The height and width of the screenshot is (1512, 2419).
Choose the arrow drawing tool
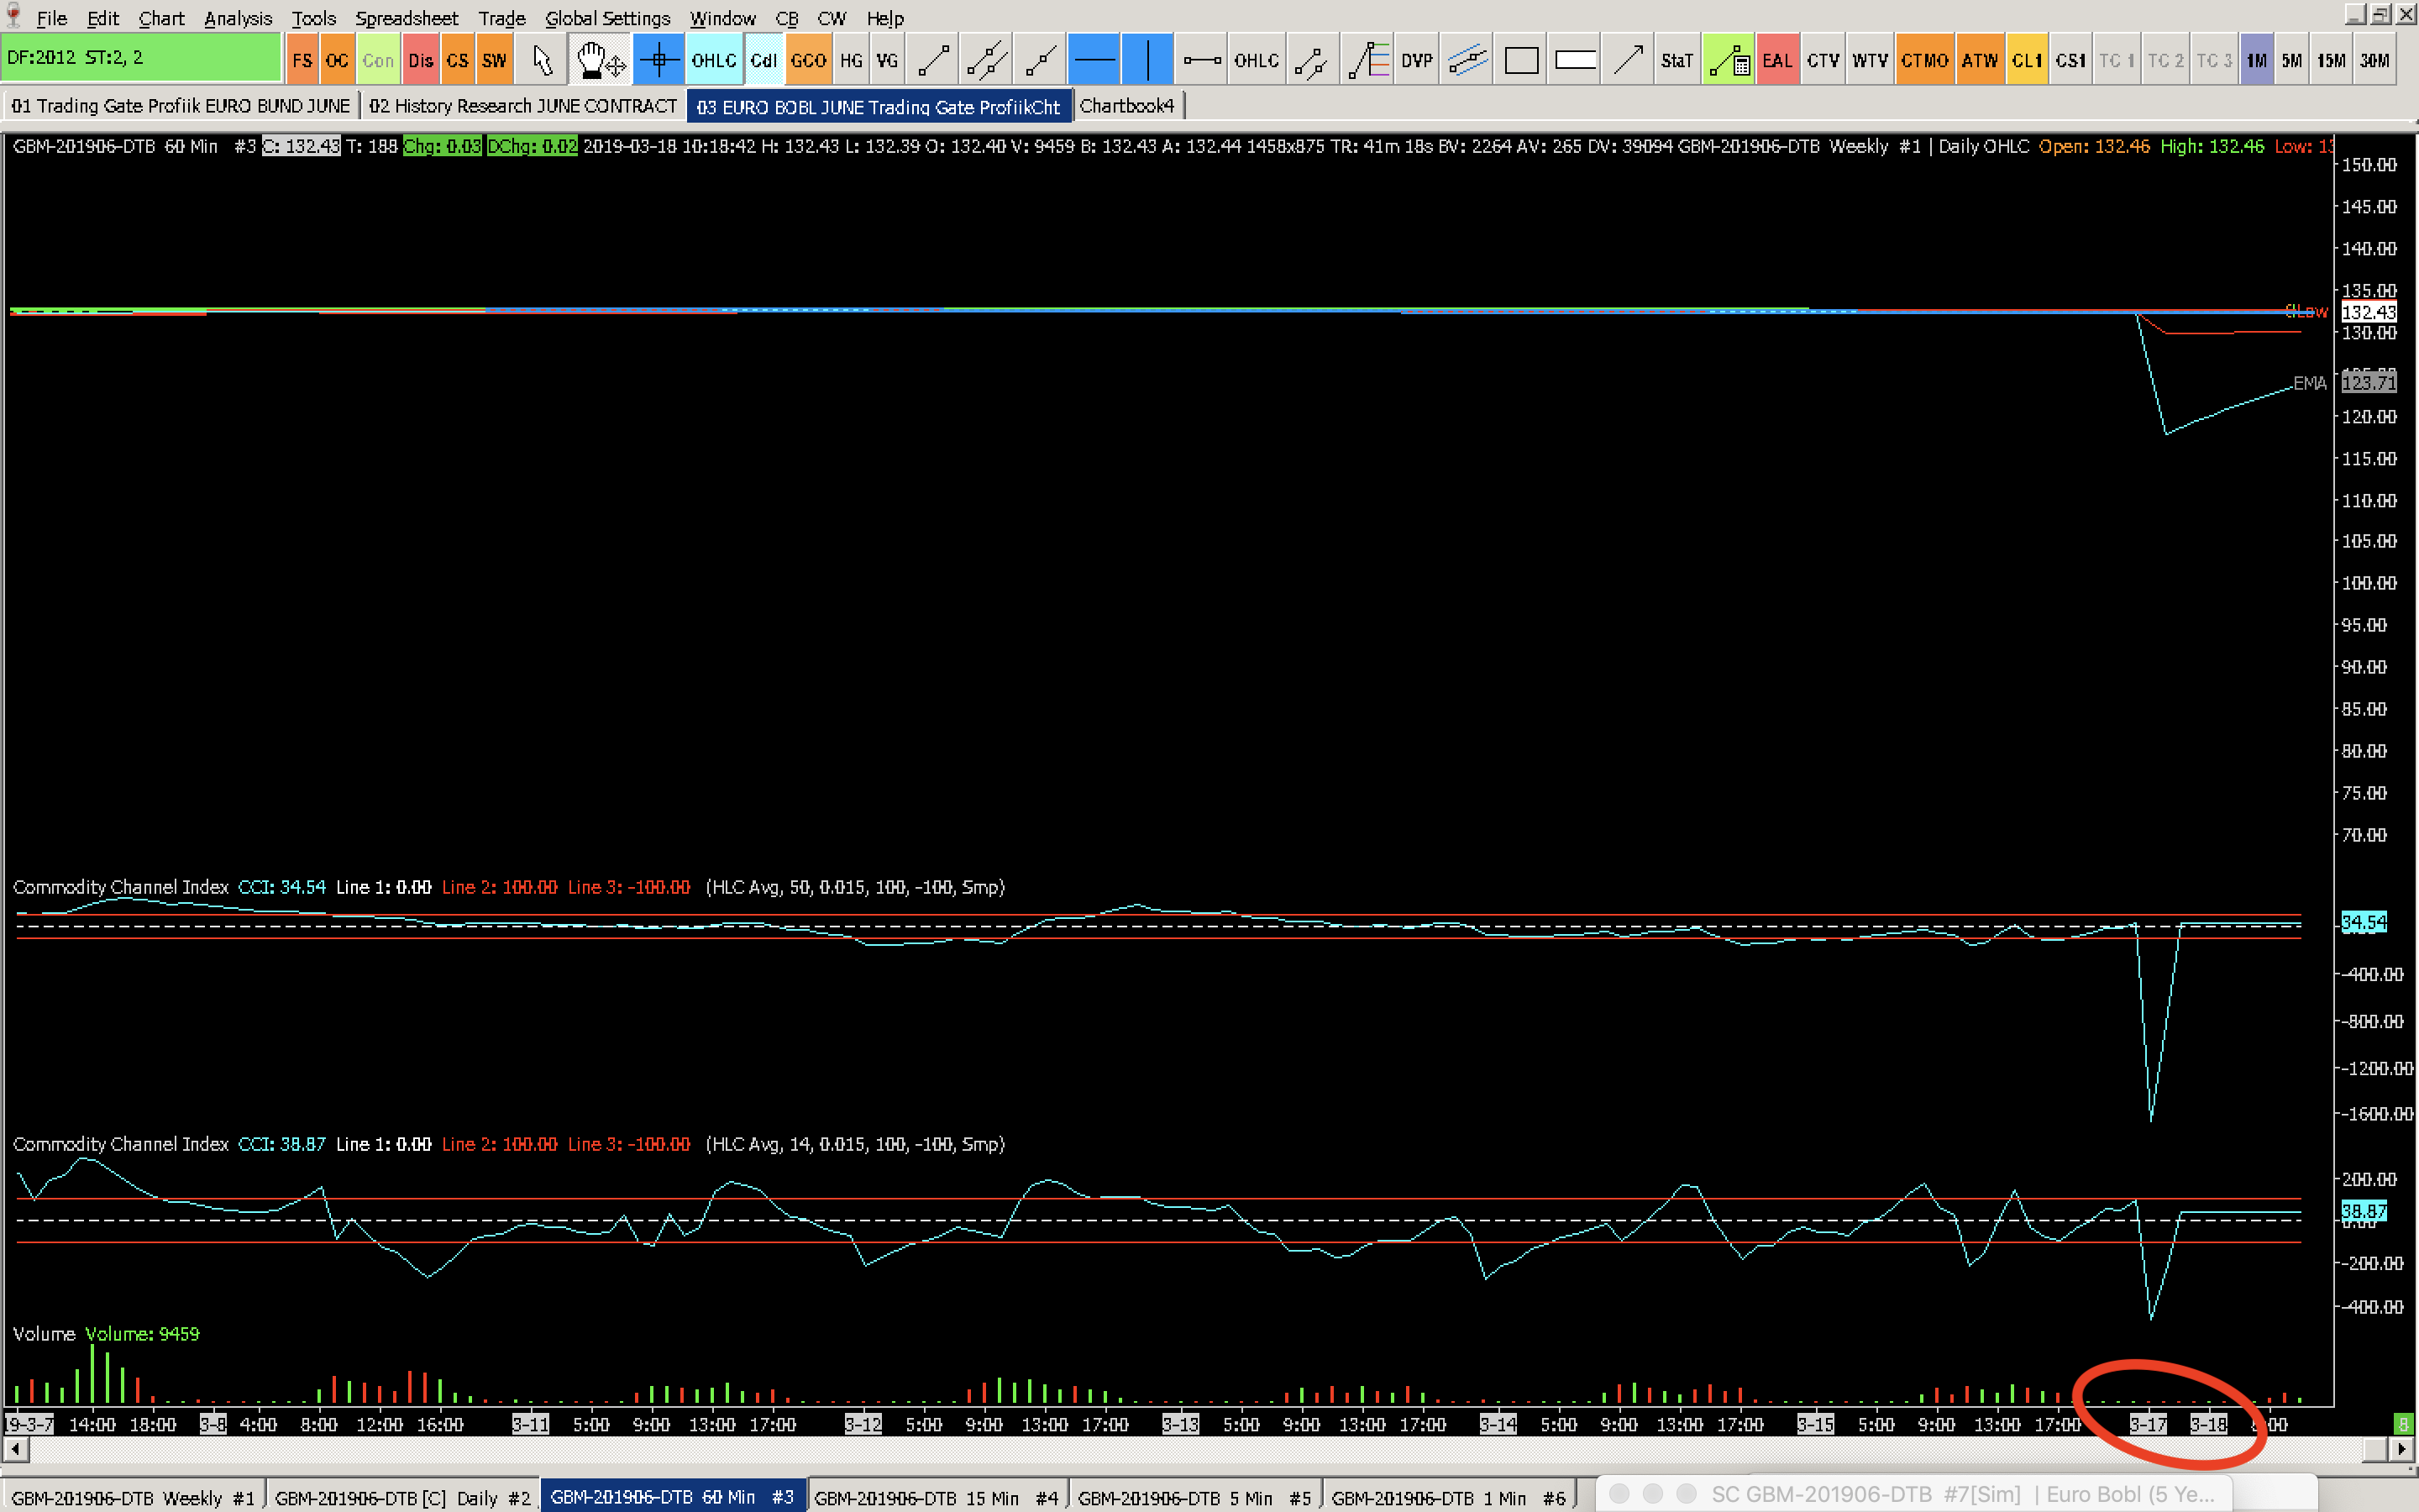(x=1629, y=60)
